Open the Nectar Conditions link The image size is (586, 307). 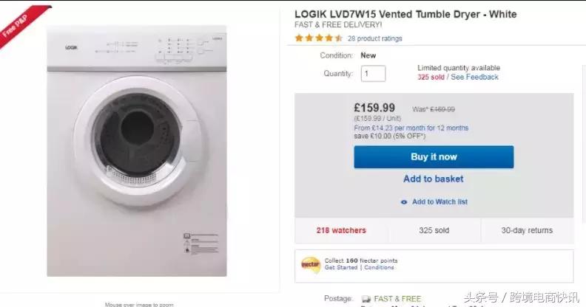(380, 268)
